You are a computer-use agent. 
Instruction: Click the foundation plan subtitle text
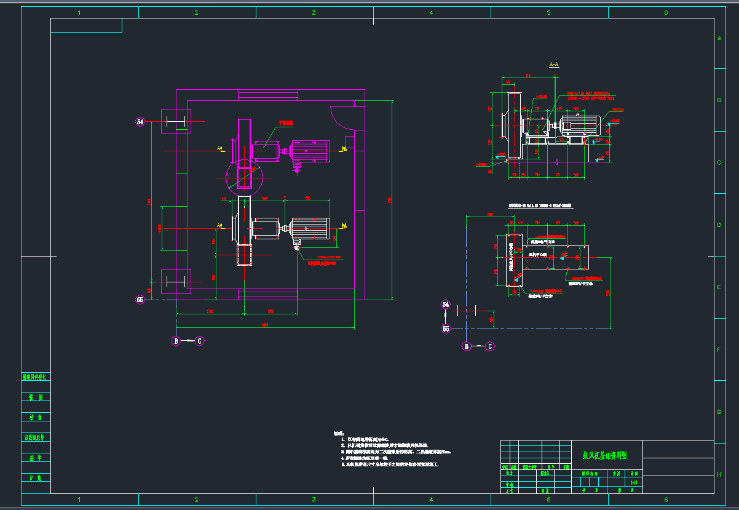click(540, 207)
